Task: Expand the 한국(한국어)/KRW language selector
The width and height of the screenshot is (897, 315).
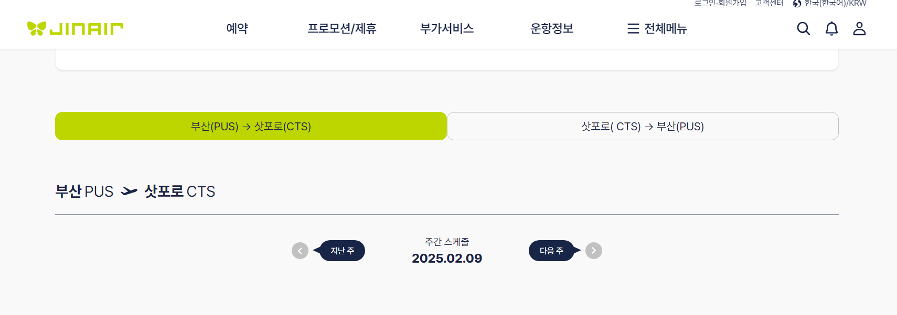Action: tap(830, 3)
